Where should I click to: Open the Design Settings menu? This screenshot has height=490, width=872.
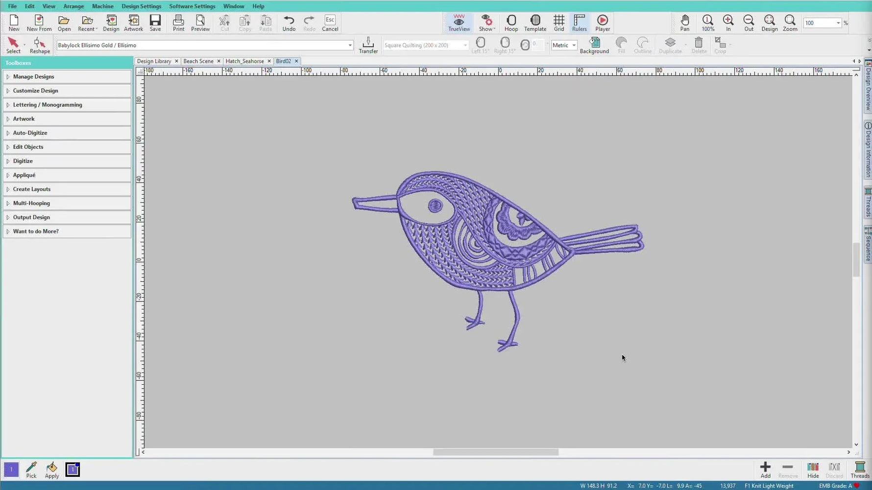pos(141,6)
